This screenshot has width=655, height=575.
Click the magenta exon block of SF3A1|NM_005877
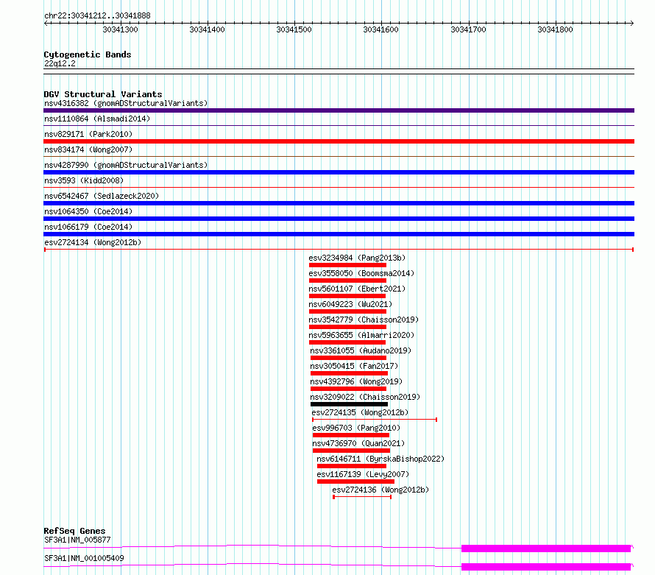pyautogui.click(x=546, y=548)
